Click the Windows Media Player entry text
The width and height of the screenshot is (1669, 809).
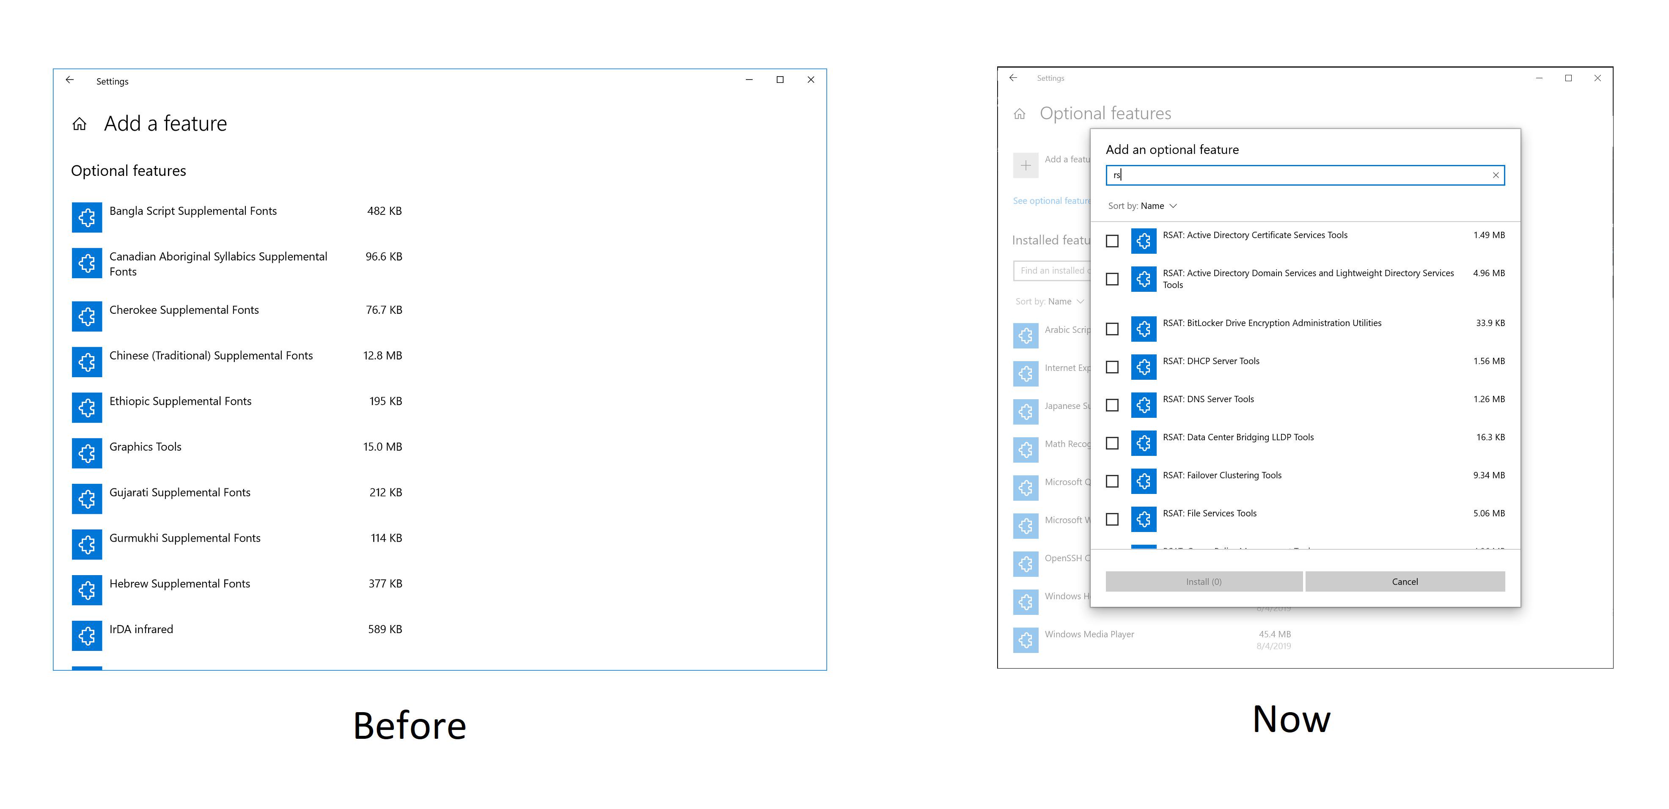coord(1089,634)
